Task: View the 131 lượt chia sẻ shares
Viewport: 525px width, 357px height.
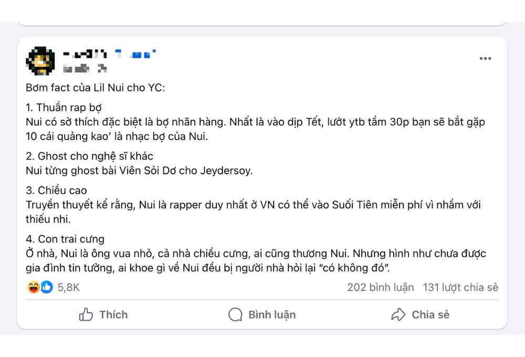Action: point(460,287)
